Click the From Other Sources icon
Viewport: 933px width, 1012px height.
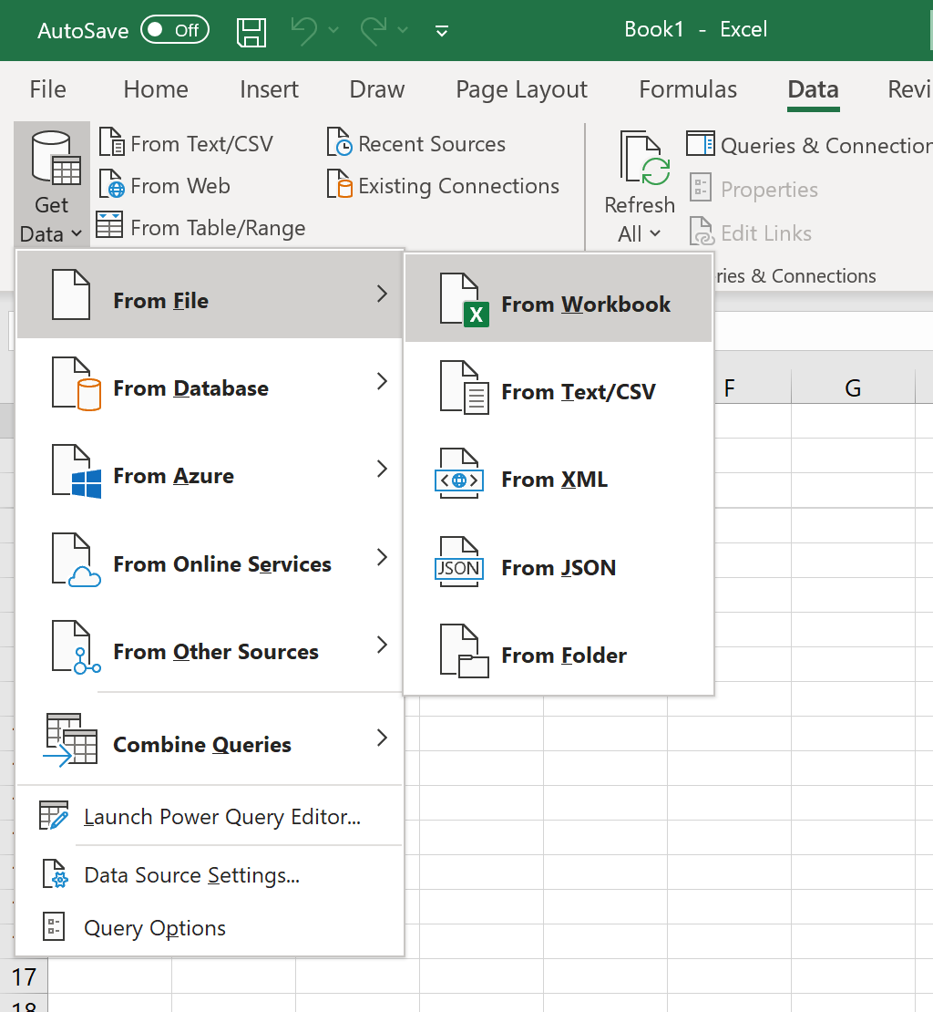[x=77, y=647]
